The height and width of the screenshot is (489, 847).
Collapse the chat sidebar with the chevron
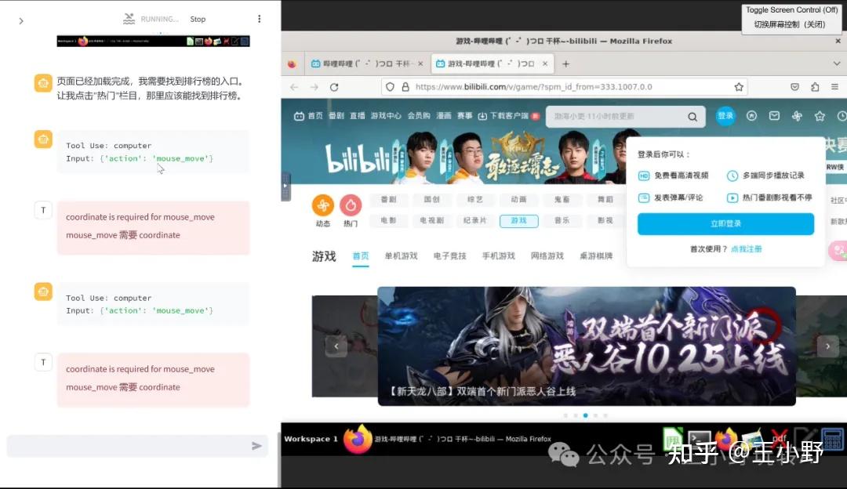pos(21,21)
